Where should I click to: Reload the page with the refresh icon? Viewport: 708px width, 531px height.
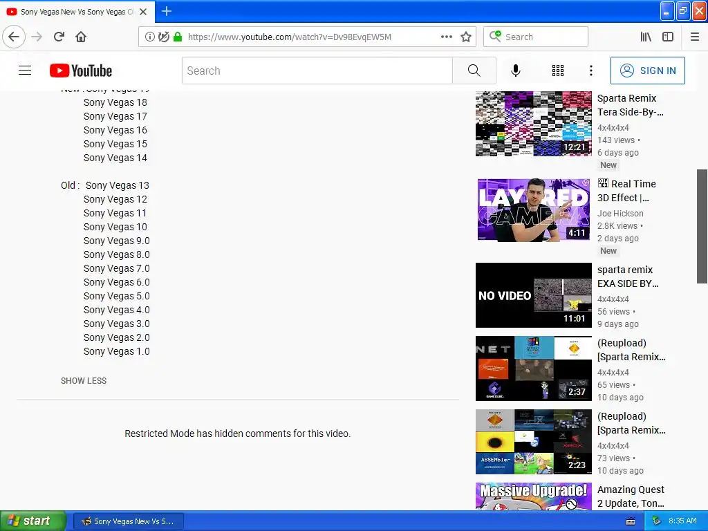click(x=59, y=37)
